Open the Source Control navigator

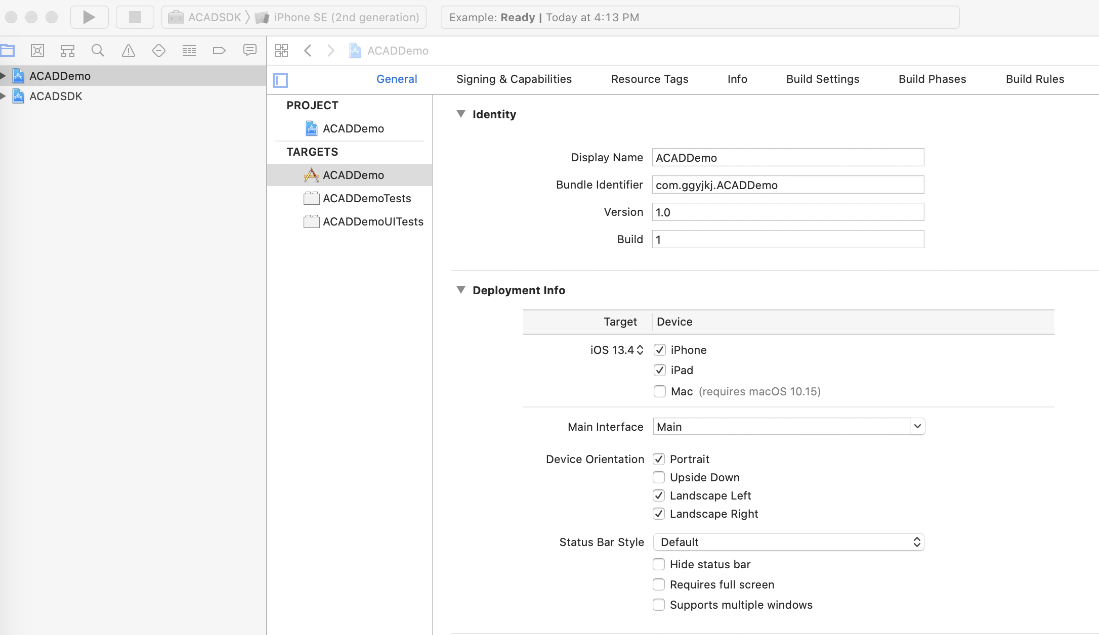tap(37, 51)
